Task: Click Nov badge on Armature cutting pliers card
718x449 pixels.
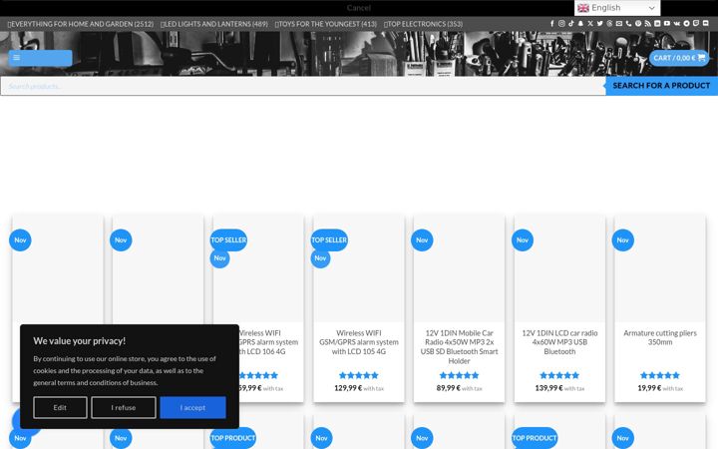Action: click(x=622, y=240)
